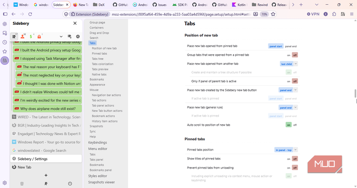The image size is (357, 188).
Task: Select 'panel end' for tab opened from pinned tab
Action: [291, 46]
